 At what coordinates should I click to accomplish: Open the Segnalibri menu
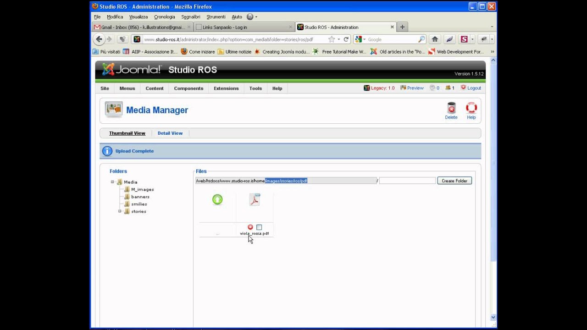pos(191,17)
